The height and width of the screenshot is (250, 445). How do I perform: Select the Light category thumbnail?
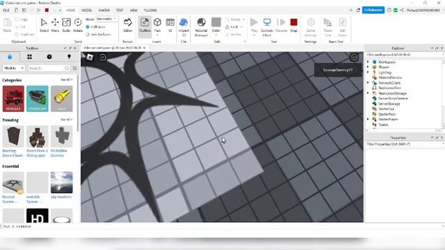62,99
